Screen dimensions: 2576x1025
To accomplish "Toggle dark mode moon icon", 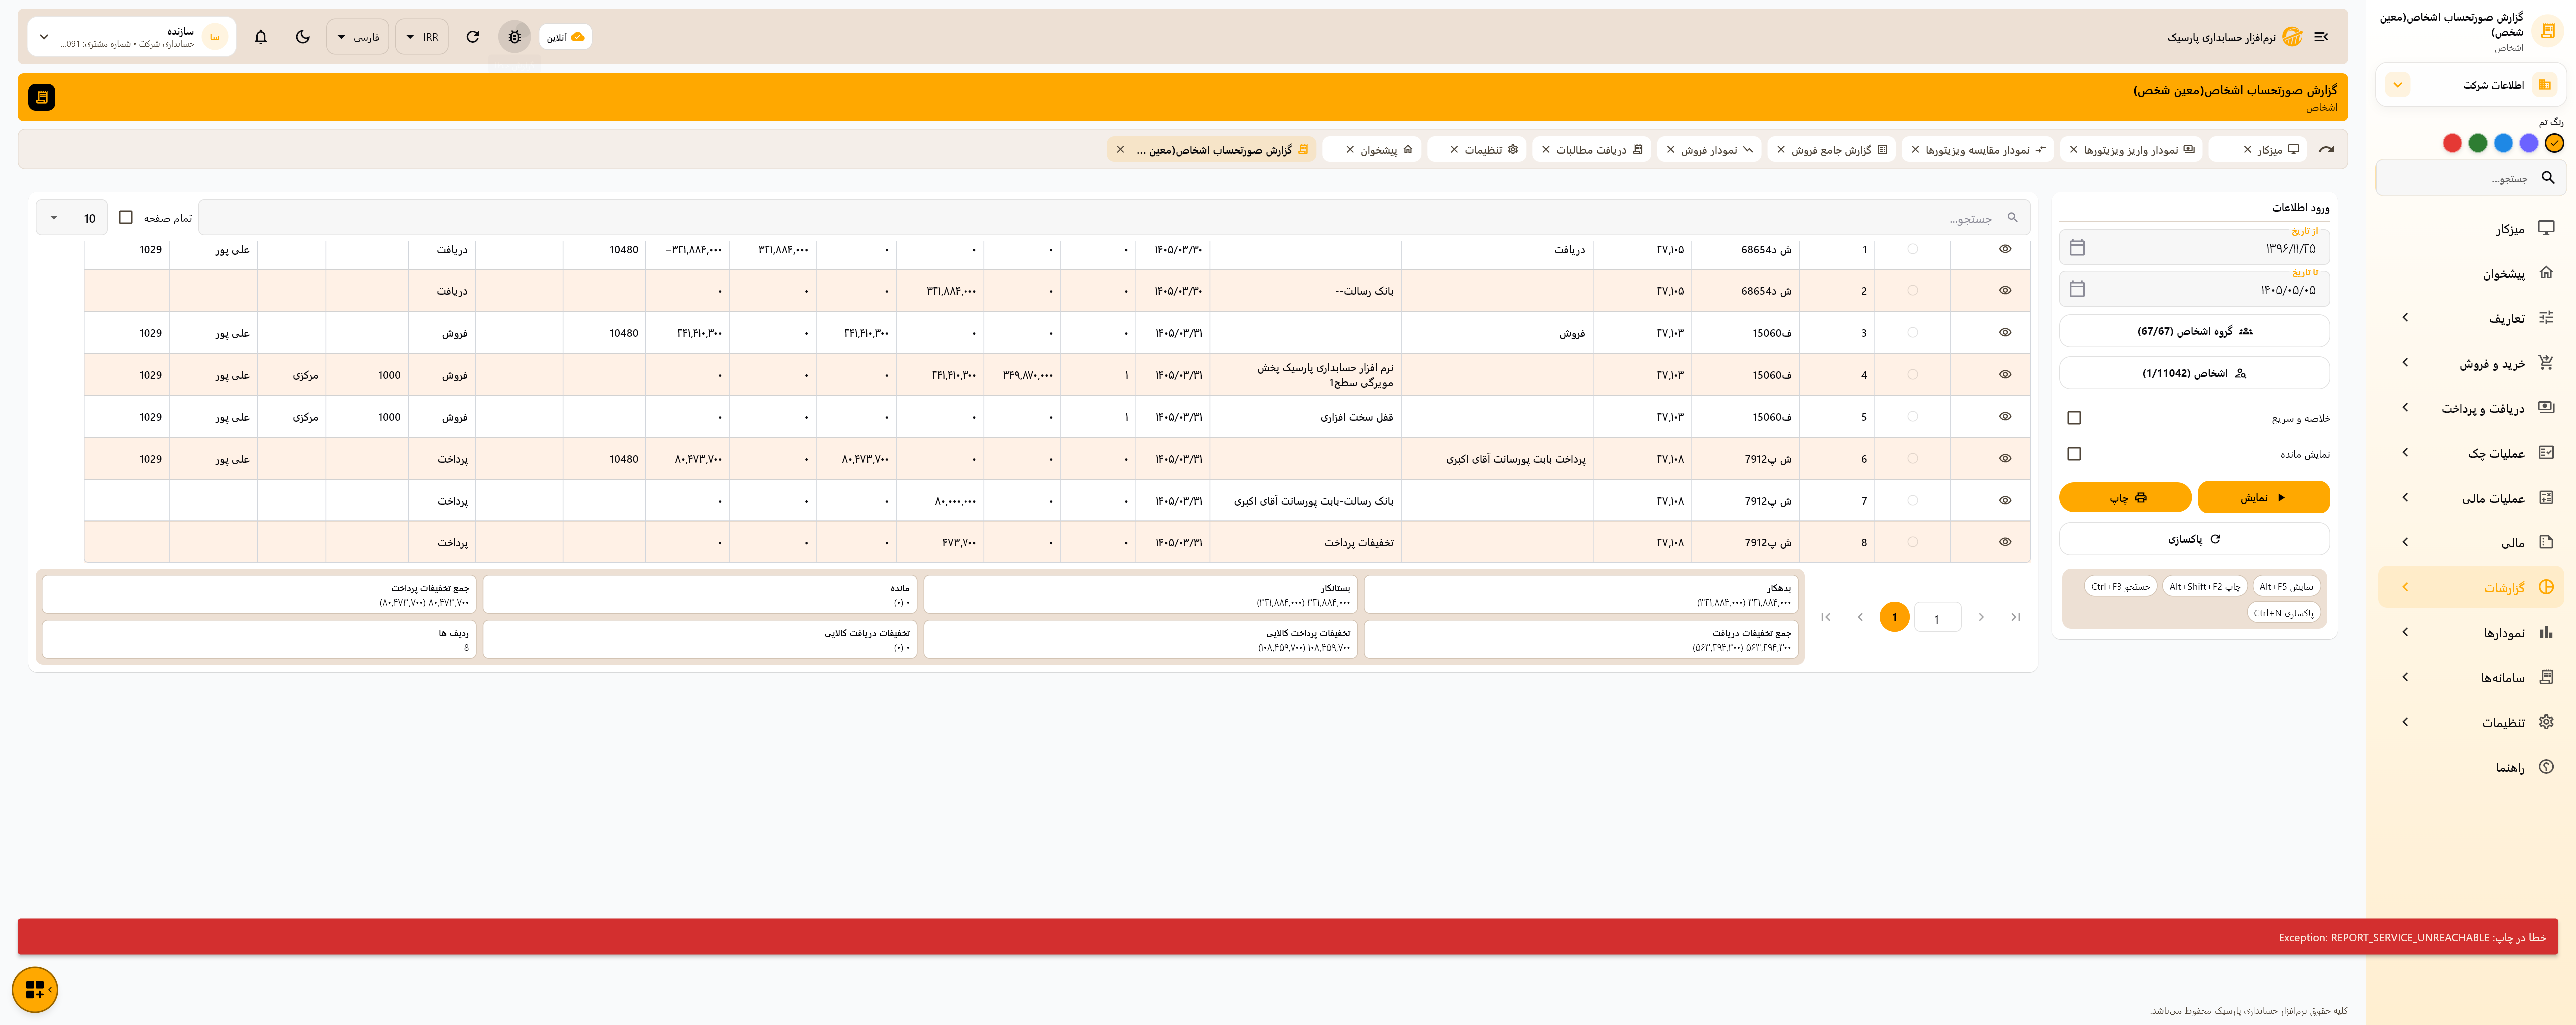I will 303,37.
